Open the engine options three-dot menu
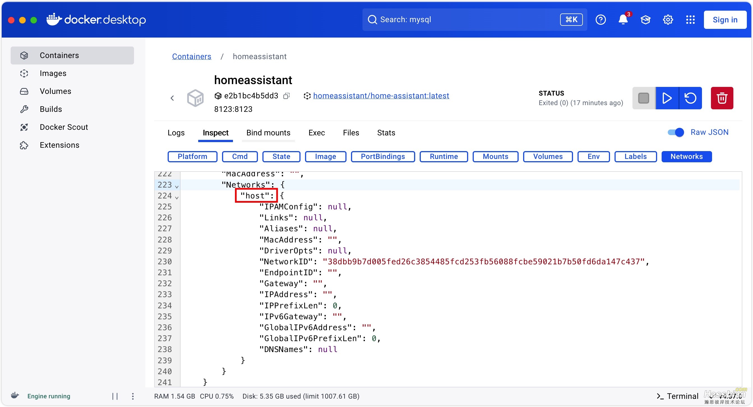 click(133, 396)
